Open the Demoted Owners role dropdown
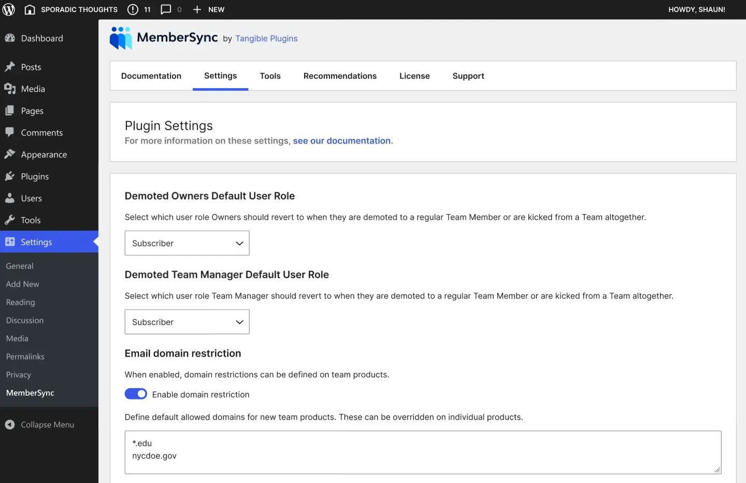 (187, 243)
